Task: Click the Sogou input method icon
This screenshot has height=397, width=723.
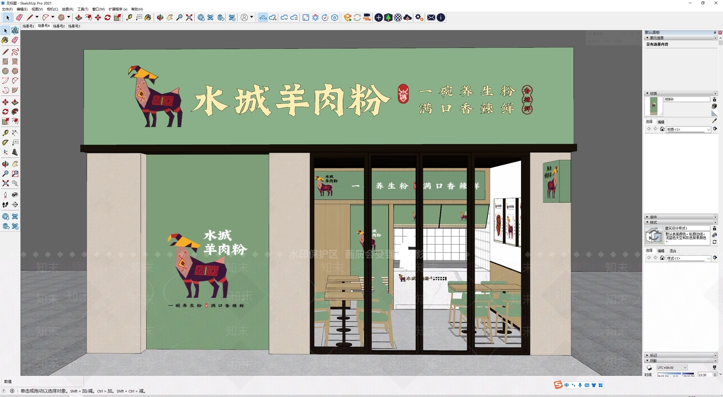Action: coord(559,385)
